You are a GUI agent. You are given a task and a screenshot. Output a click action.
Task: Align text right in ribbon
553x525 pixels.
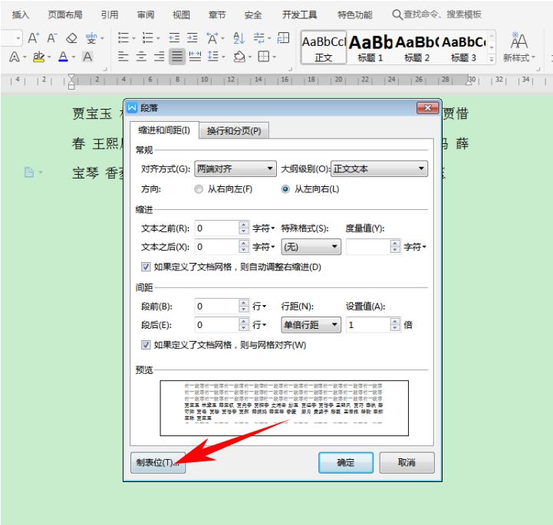point(160,57)
